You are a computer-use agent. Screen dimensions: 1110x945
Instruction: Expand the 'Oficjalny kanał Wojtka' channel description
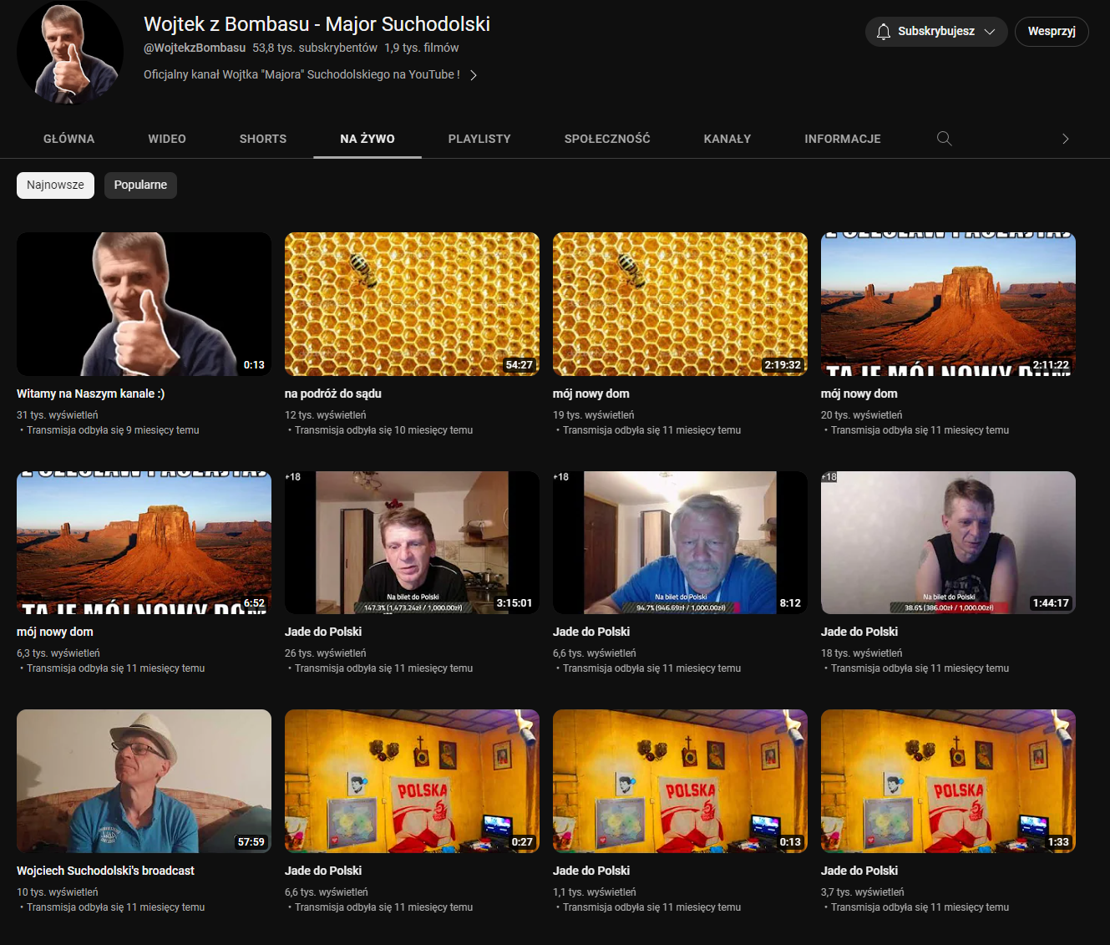point(311,74)
